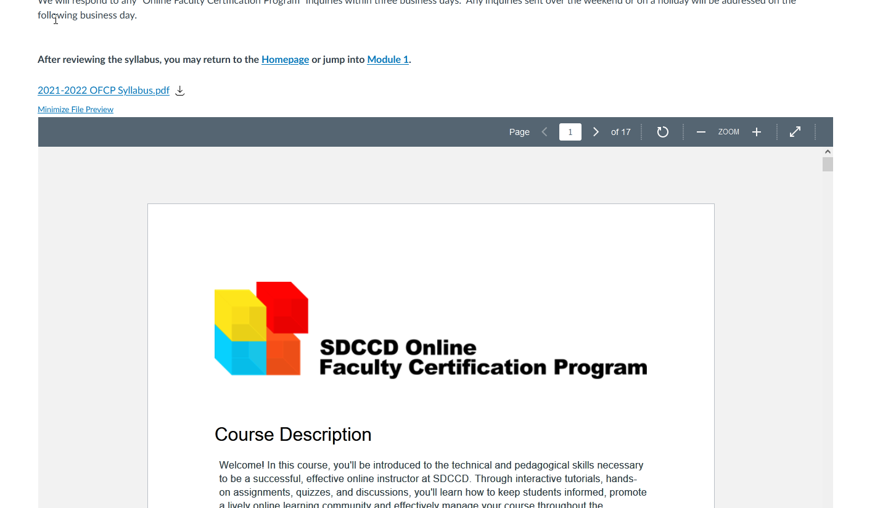Click the PDF preview scrollbar thumb
The image size is (896, 508).
point(828,165)
